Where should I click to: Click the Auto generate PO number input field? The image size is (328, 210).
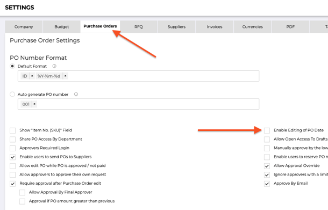tap(139, 104)
